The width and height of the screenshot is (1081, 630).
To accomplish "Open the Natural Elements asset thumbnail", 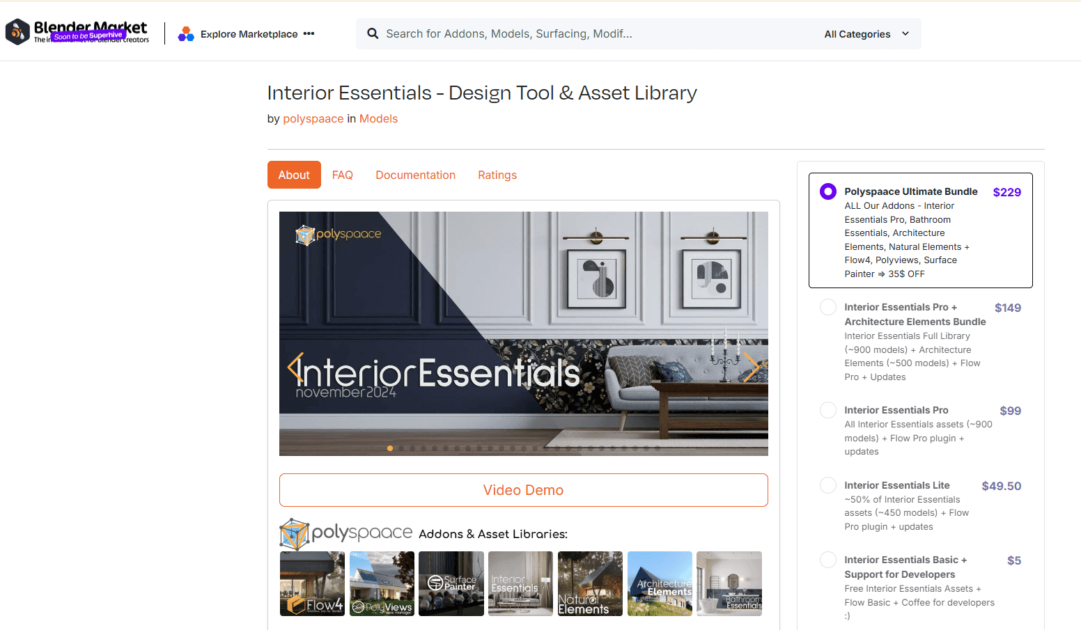I will 590,583.
